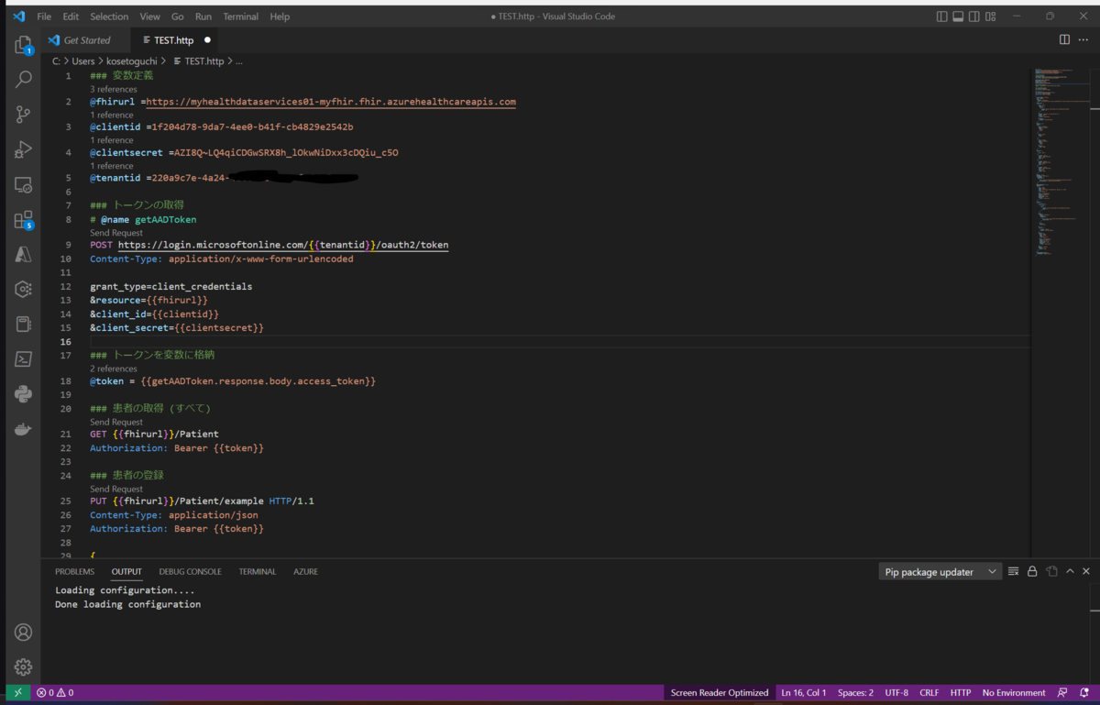This screenshot has height=705, width=1100.
Task: Toggle output auto-scroll lock
Action: click(1032, 571)
